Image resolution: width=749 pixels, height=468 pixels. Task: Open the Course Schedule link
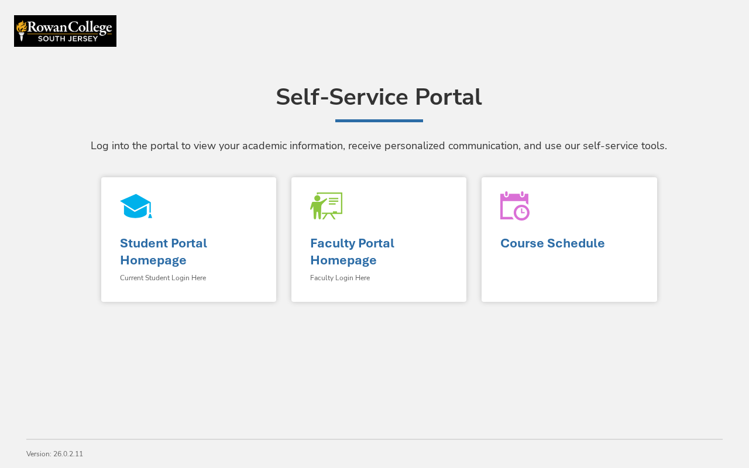[552, 243]
